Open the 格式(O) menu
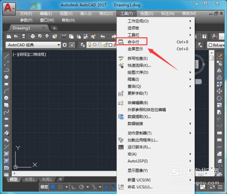227x194 pixels. tap(106, 13)
